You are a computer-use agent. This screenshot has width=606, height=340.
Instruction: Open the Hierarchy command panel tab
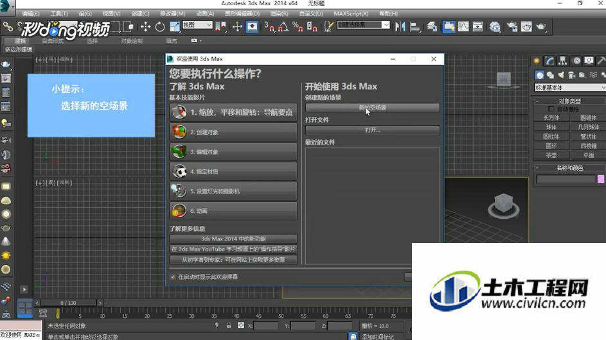click(563, 60)
